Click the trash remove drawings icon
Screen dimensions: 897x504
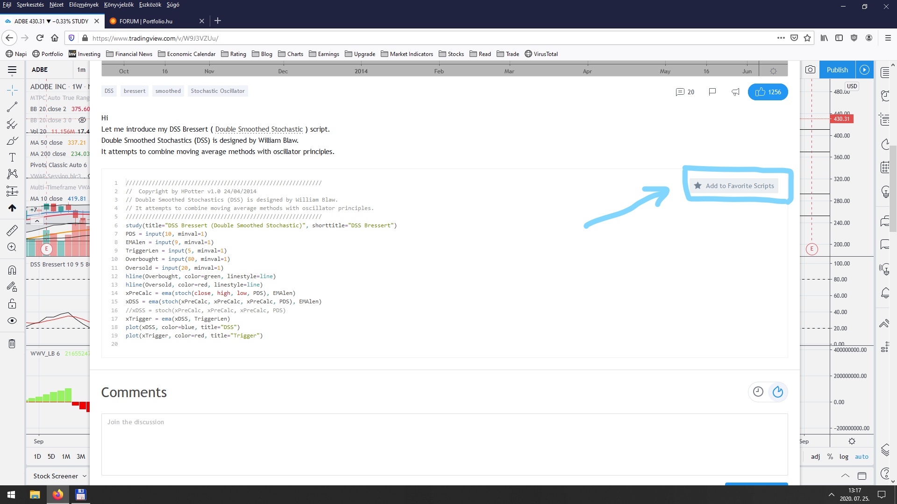pyautogui.click(x=12, y=344)
